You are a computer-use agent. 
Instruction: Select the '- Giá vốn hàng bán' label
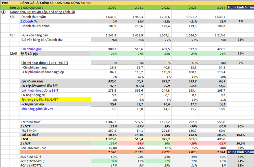pos(35,35)
